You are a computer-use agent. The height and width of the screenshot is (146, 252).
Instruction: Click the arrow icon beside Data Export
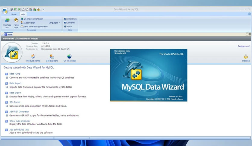6,93
